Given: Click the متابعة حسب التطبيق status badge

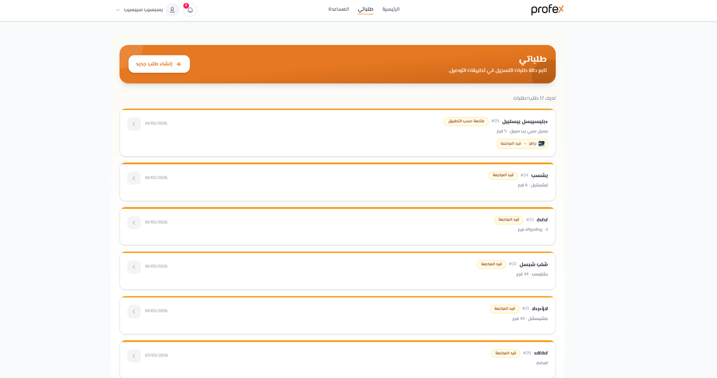Looking at the screenshot, I should 466,121.
